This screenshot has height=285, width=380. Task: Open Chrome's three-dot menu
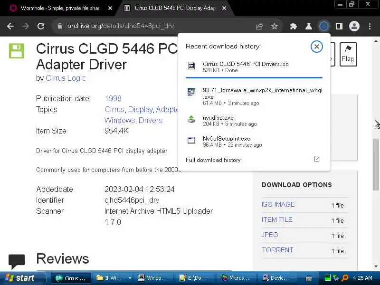coord(370,26)
